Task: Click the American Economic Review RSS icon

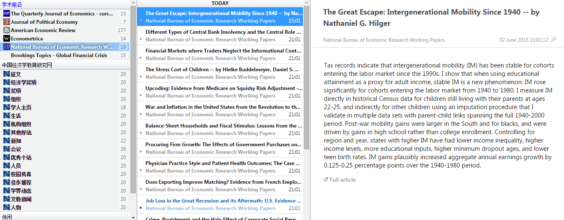Action: tap(6, 30)
